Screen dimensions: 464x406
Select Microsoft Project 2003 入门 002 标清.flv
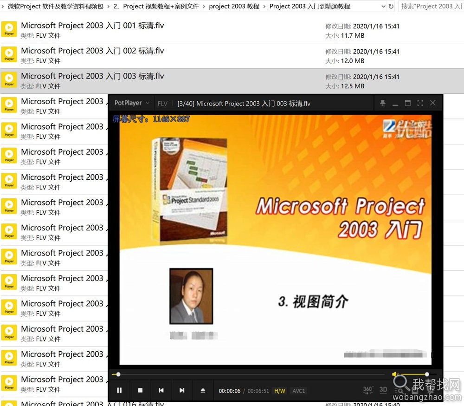(x=92, y=51)
